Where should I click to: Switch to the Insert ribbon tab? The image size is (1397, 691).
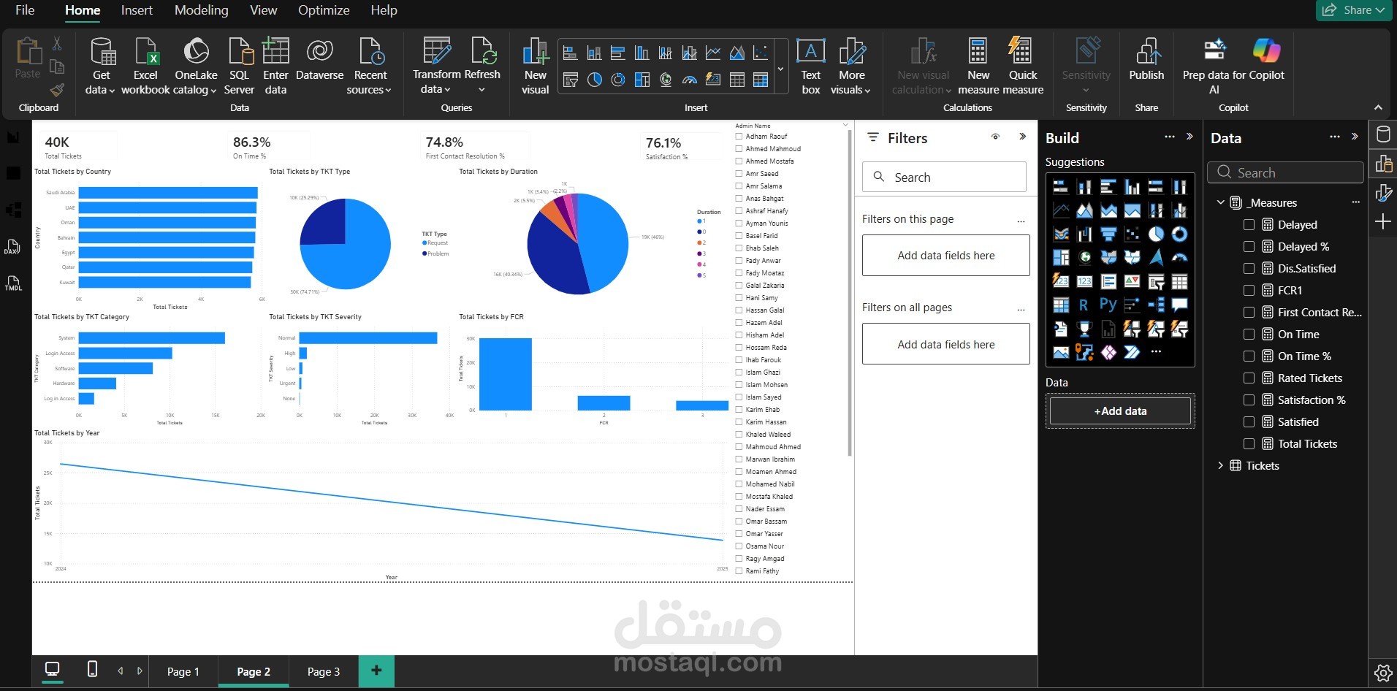coord(137,10)
